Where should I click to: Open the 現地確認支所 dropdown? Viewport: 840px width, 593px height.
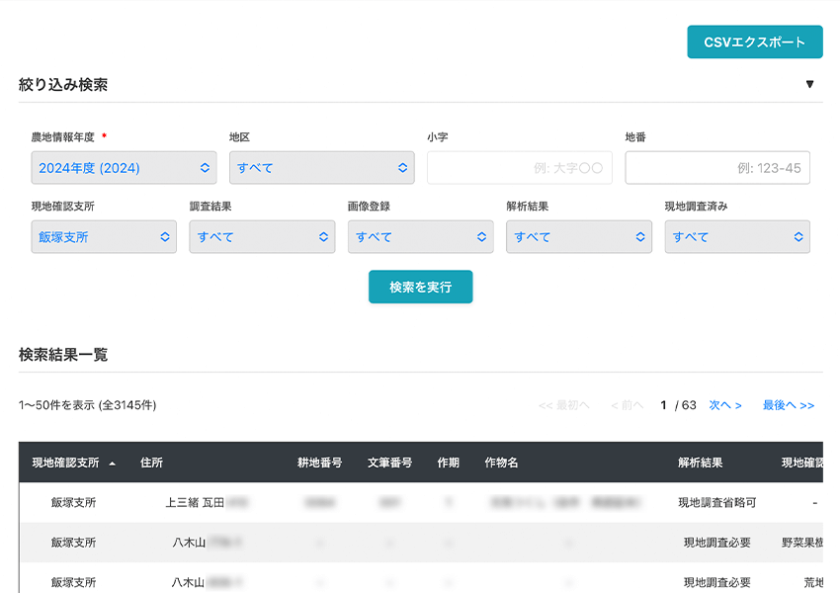pos(104,237)
